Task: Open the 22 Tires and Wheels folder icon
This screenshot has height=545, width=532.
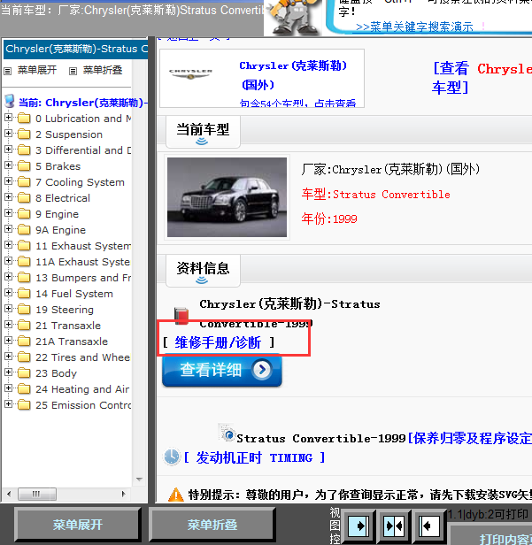Action: click(24, 357)
